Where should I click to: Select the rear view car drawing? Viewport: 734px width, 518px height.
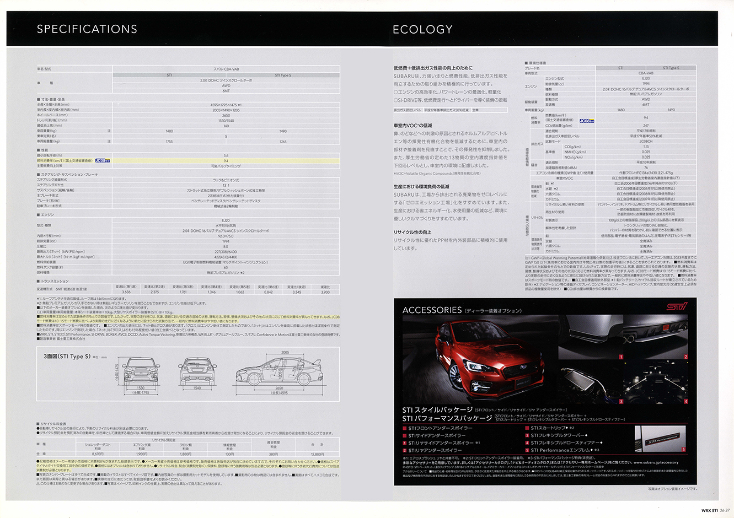pos(197,371)
